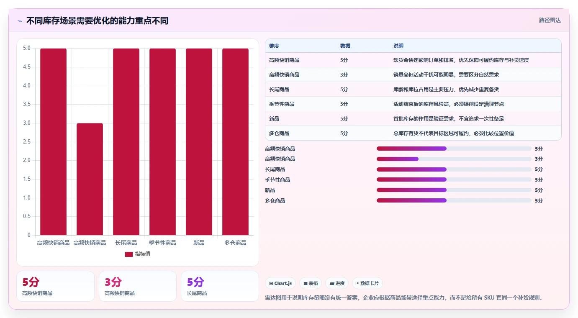Click the 2.5 tick on the chart's vertical axis
This screenshot has height=318, width=578.
pos(26,142)
